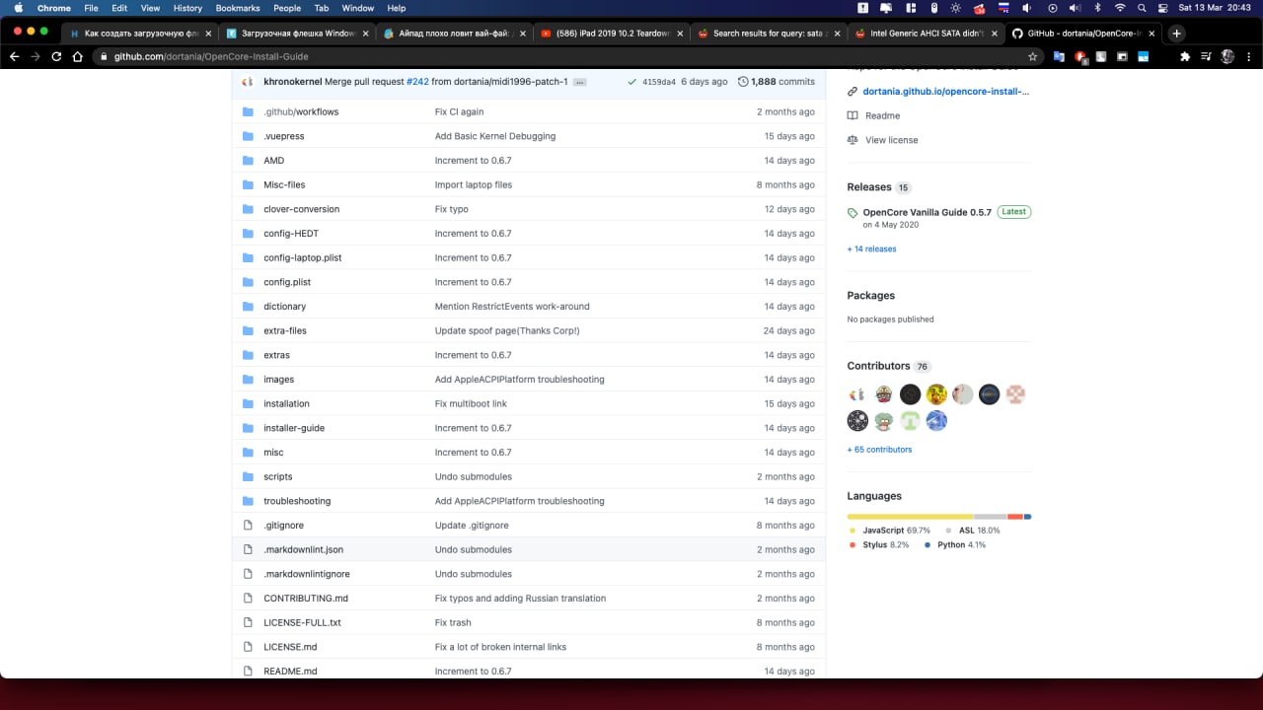This screenshot has width=1263, height=710.
Task: Click the yellow JavaScript language bar segment
Action: coord(910,517)
